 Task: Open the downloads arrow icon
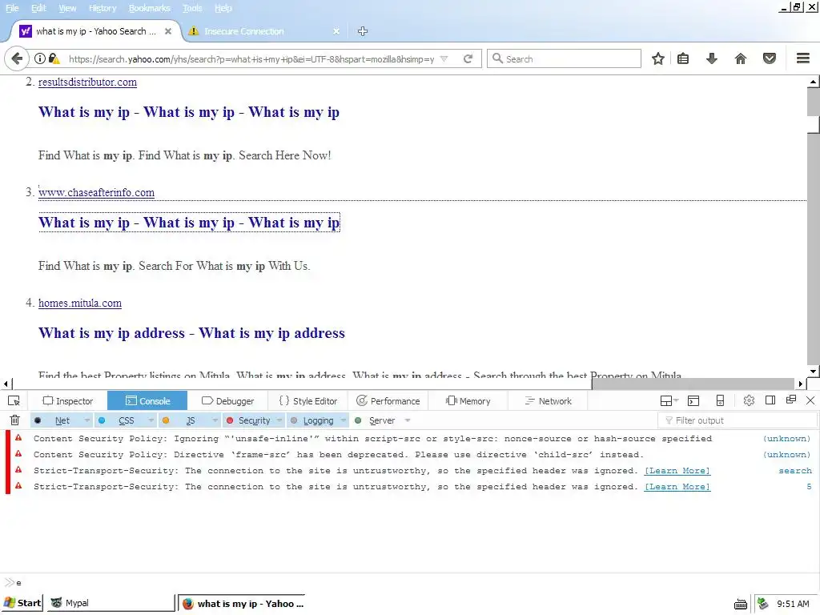coord(711,58)
